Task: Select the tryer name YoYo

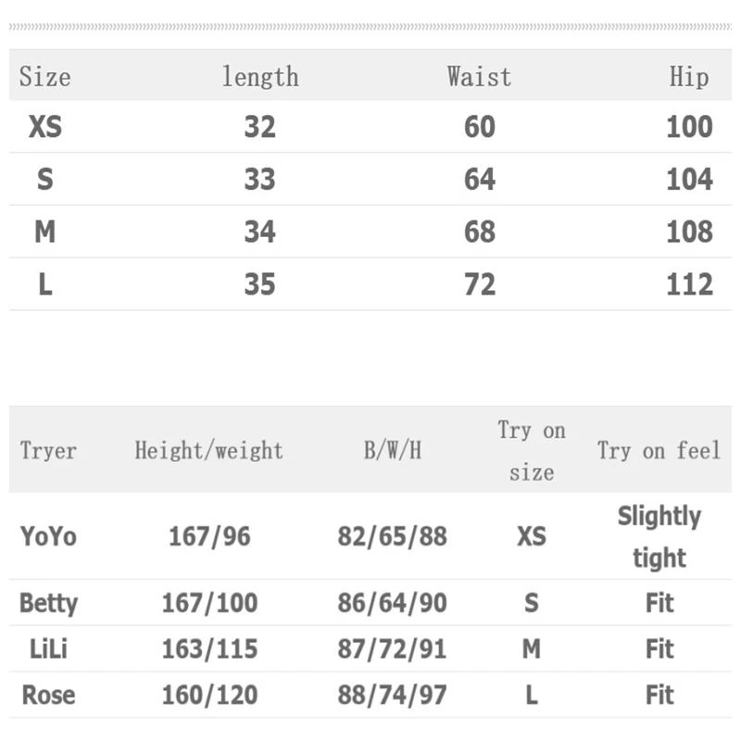Action: (x=48, y=536)
